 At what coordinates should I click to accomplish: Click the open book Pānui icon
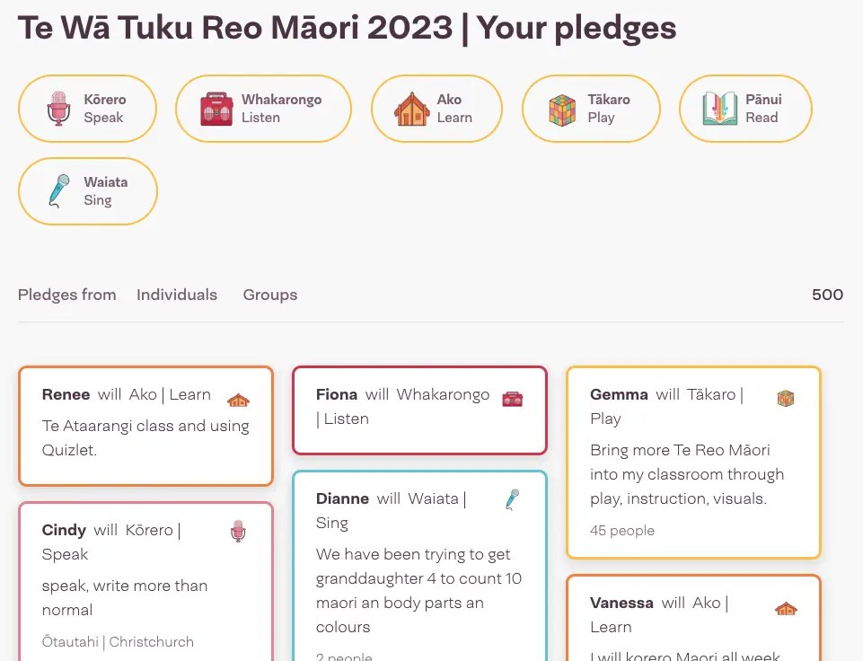[x=720, y=109]
